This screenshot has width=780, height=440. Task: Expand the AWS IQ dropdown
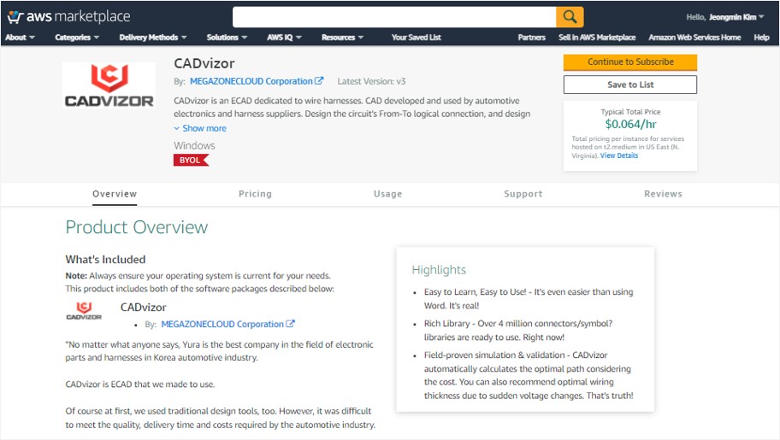click(x=284, y=38)
